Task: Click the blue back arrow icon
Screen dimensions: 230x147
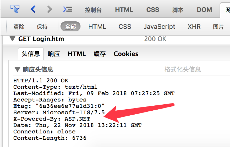Action: click(x=33, y=9)
